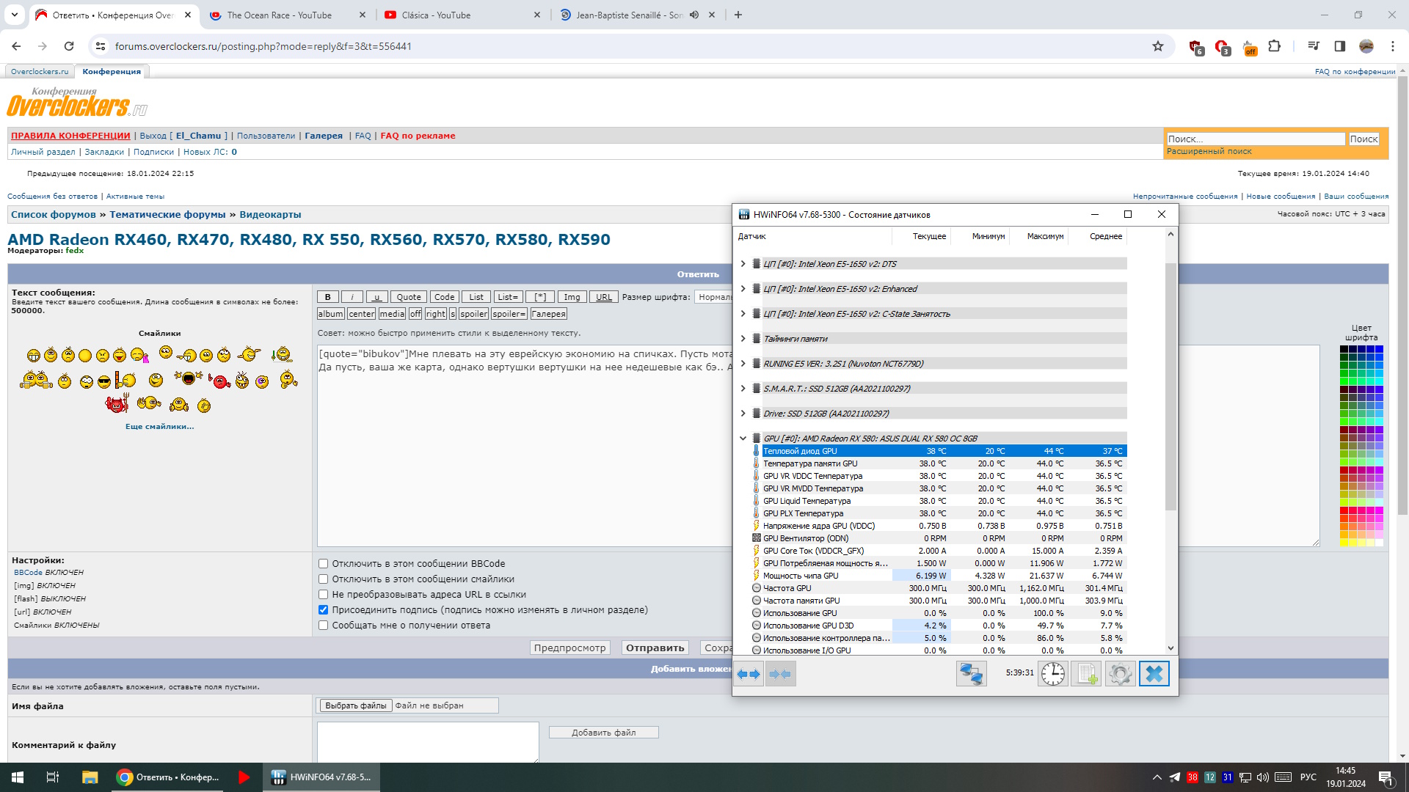This screenshot has height=792, width=1409.
Task: Click the HWiNFO network computers icon
Action: 971,673
